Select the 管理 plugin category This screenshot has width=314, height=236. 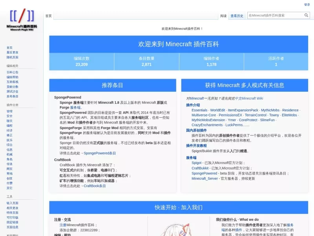(x=9, y=111)
